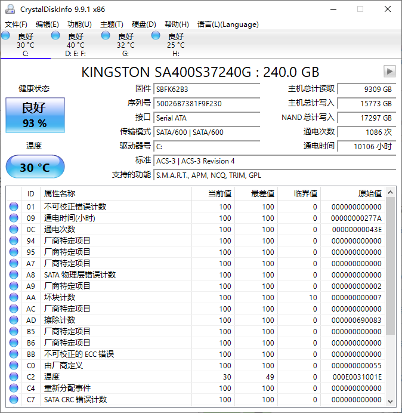
Task: Click status orb for attribute 09 row
Action: click(x=14, y=218)
